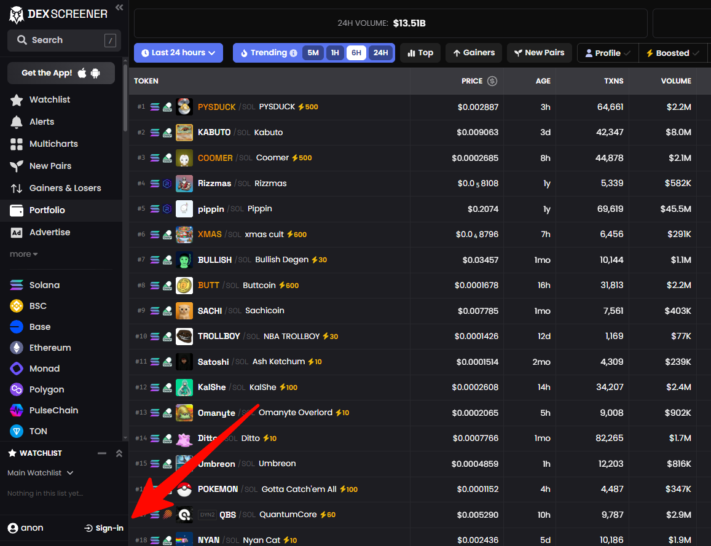The height and width of the screenshot is (546, 711).
Task: Open Alerts via the bell icon
Action: click(17, 122)
